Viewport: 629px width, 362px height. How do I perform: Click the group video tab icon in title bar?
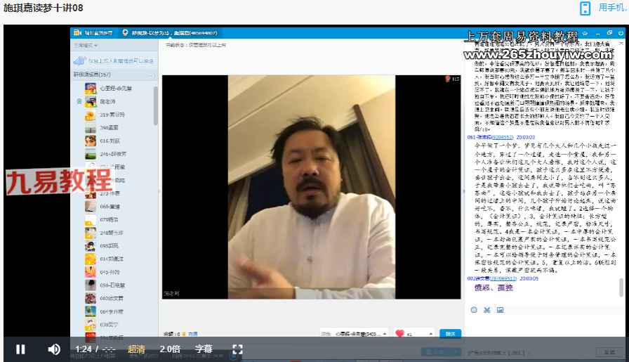(x=125, y=32)
